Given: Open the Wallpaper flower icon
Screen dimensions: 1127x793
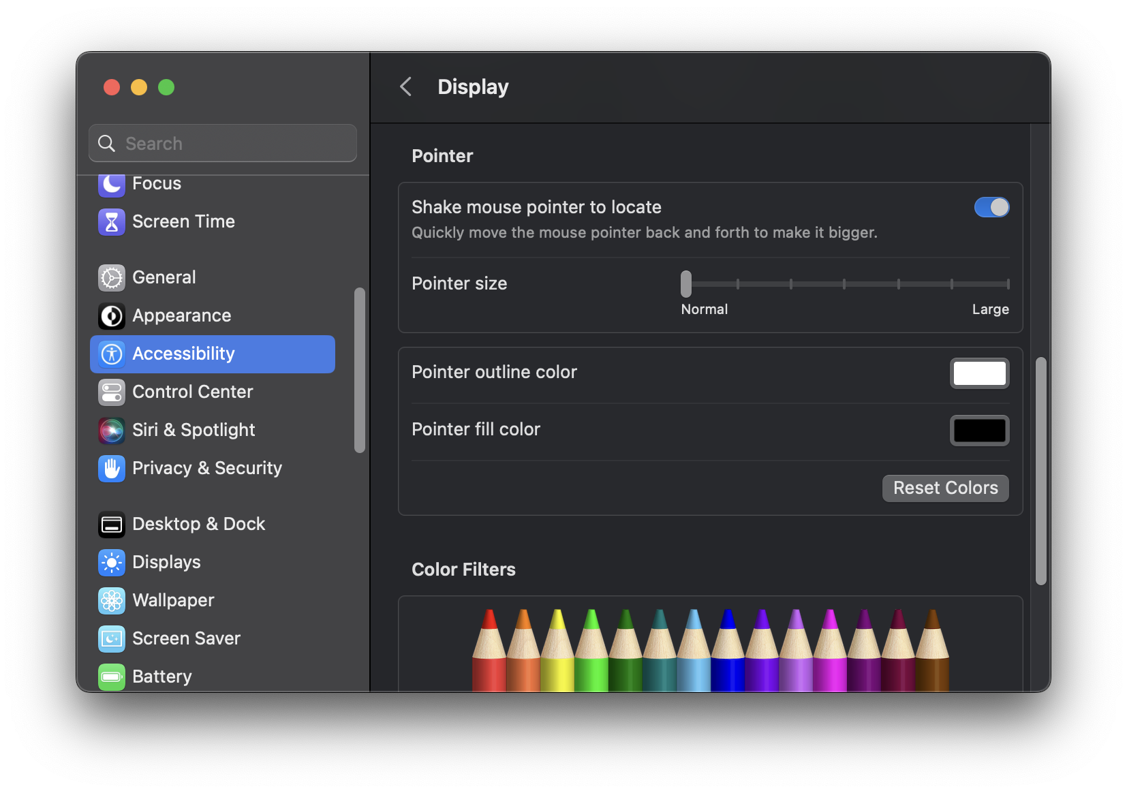Looking at the screenshot, I should [112, 600].
